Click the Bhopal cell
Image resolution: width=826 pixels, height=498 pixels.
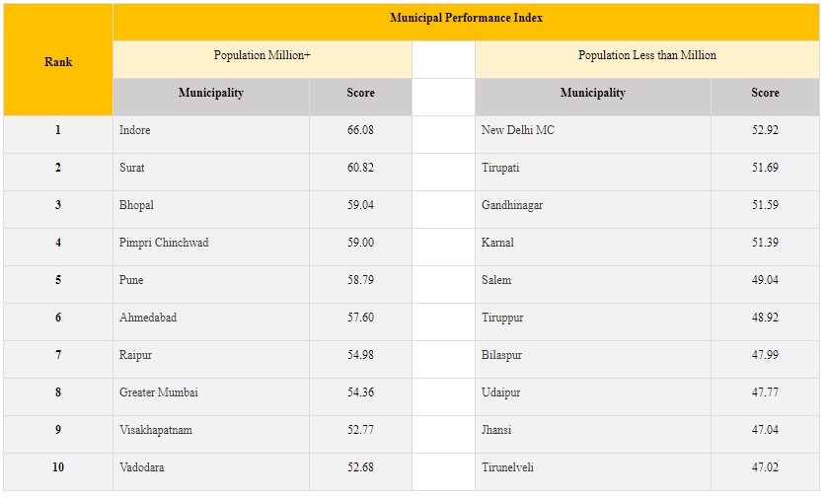point(211,209)
